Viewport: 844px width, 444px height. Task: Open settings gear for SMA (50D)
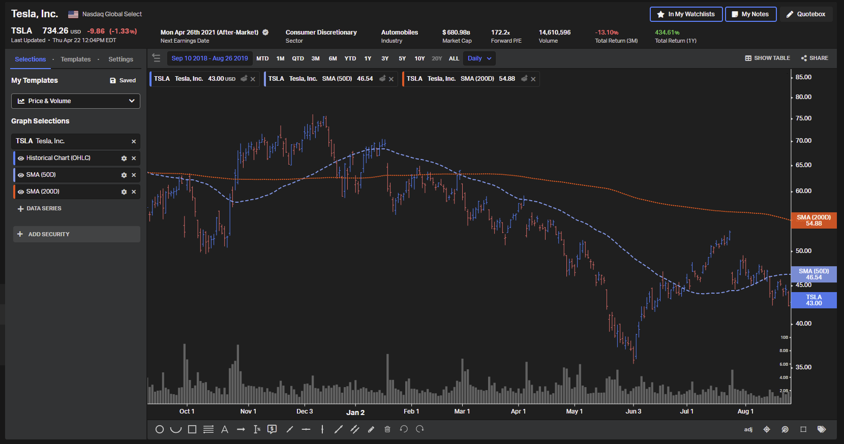[x=124, y=175]
